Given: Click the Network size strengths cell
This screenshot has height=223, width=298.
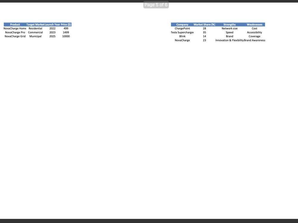Looking at the screenshot, I should (x=229, y=29).
